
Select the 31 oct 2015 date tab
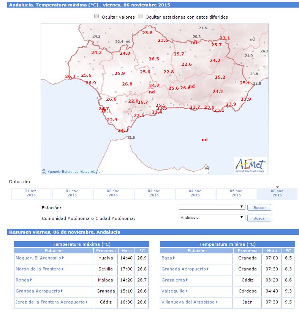click(31, 193)
